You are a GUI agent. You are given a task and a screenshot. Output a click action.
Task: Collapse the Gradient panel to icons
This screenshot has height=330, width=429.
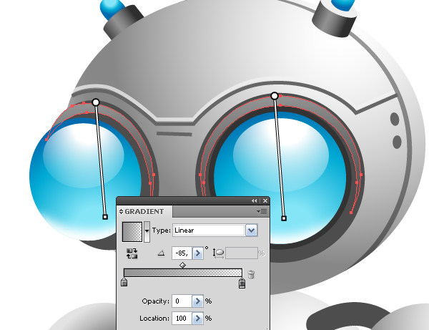tap(254, 200)
